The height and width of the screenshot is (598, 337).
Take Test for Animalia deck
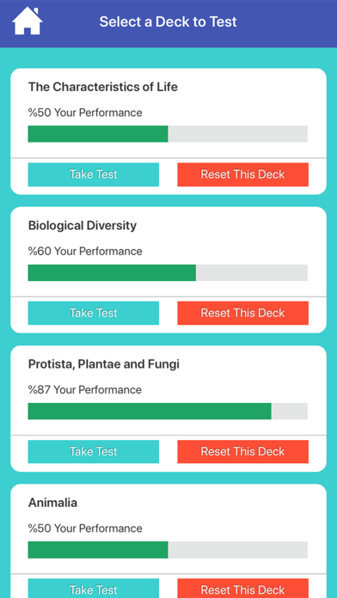[x=94, y=589]
